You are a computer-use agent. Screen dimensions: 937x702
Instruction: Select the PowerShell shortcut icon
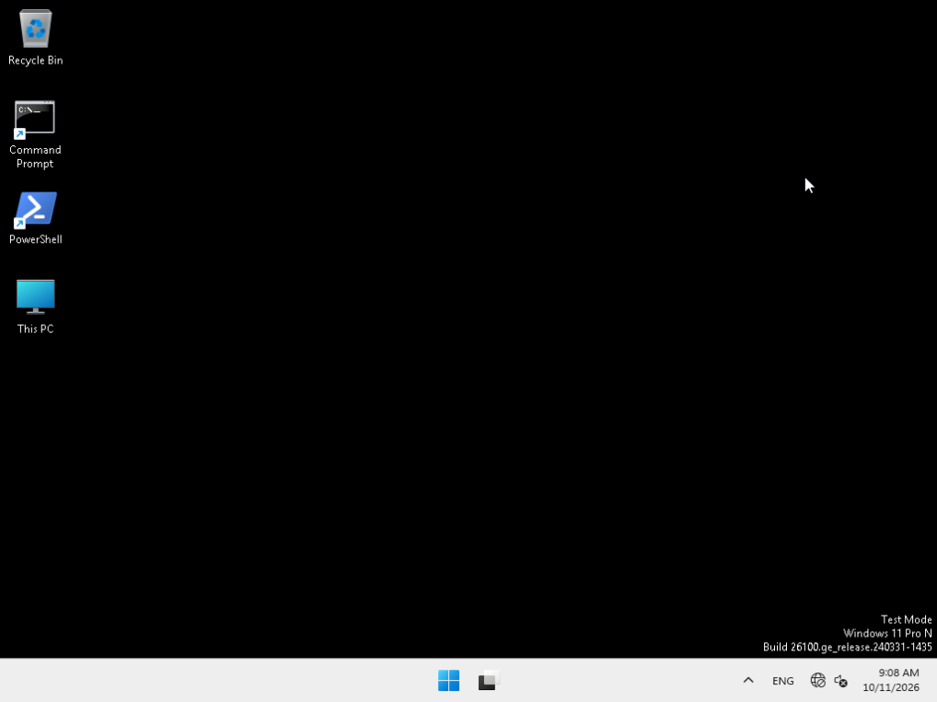[x=35, y=210]
